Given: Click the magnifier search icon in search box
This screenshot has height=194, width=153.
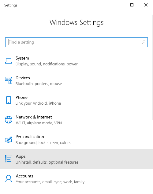Looking at the screenshot, I should pos(144,42).
